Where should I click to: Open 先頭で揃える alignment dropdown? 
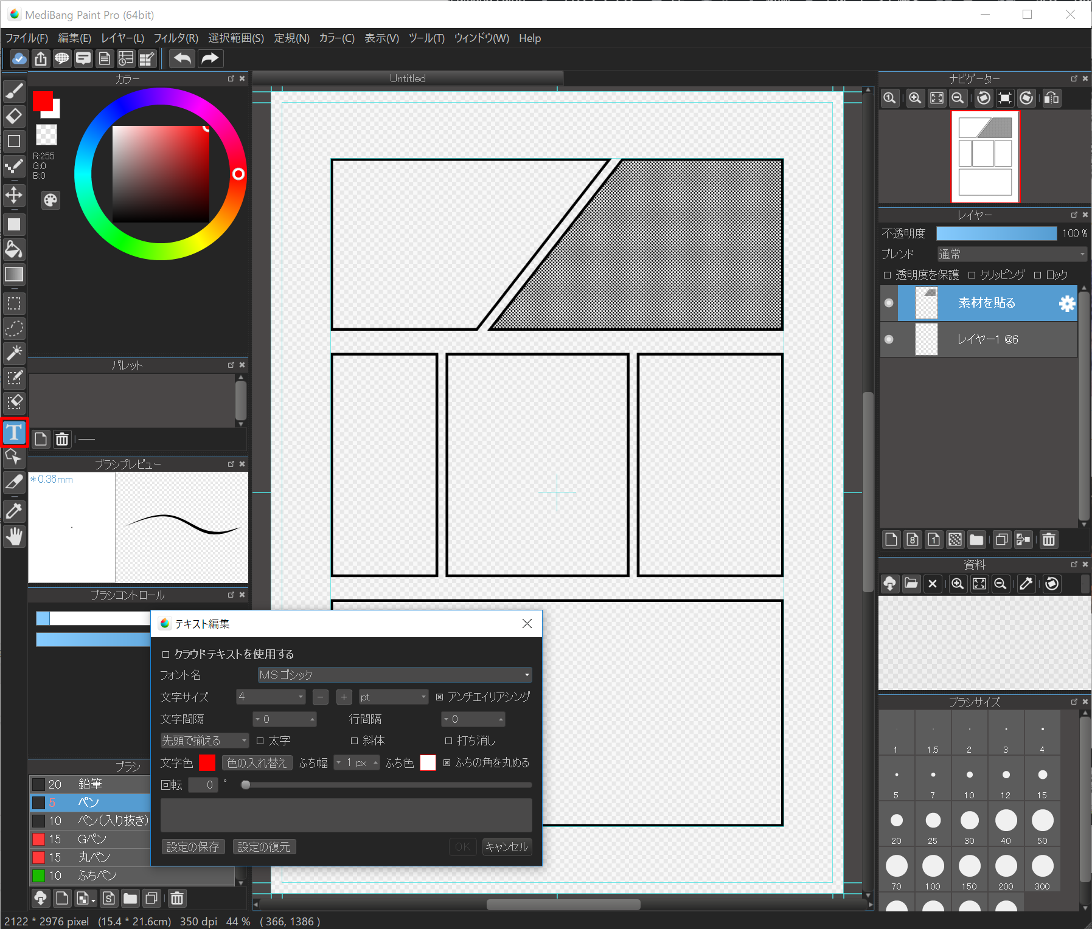[x=204, y=741]
